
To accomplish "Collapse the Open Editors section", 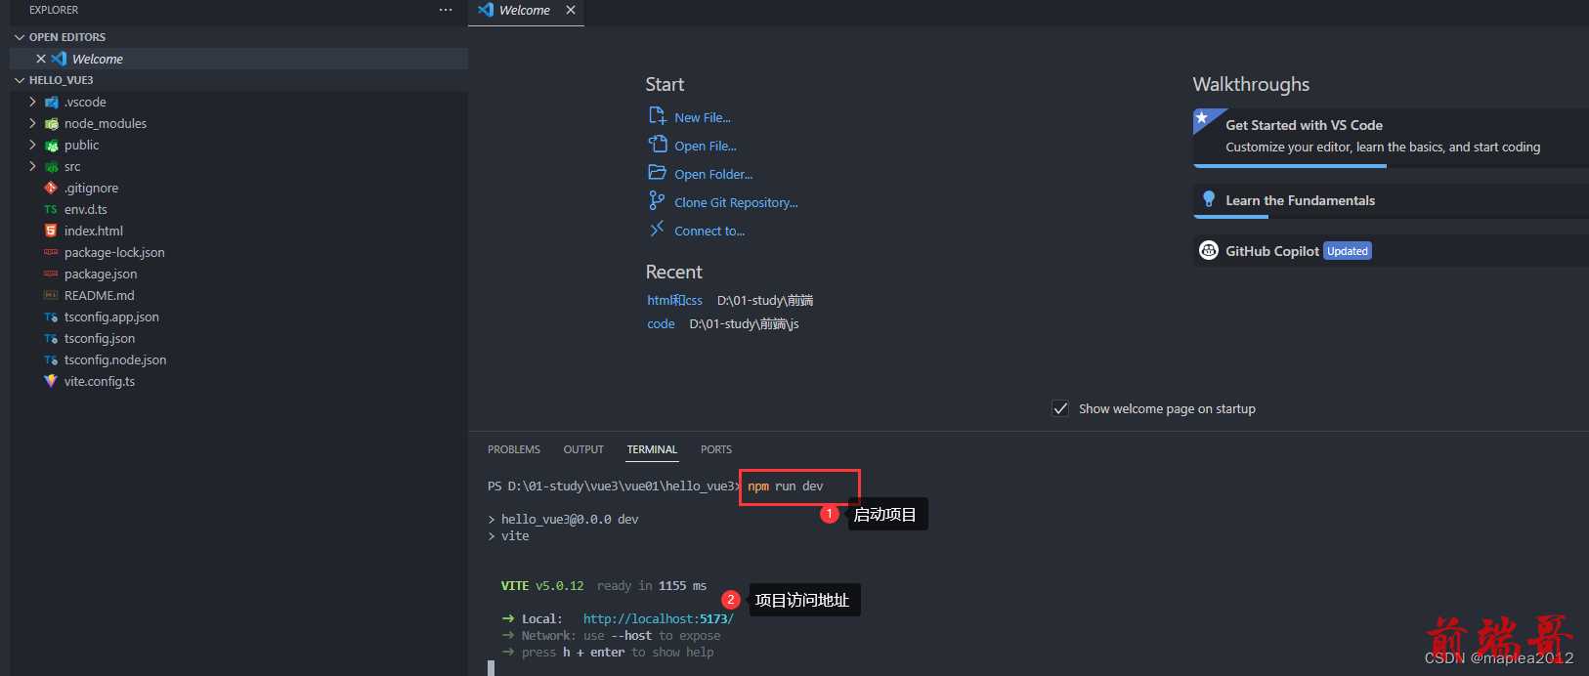I will [20, 37].
